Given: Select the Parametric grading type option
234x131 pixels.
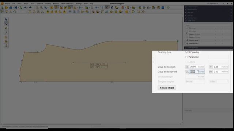Looking at the screenshot, I should click(186, 57).
